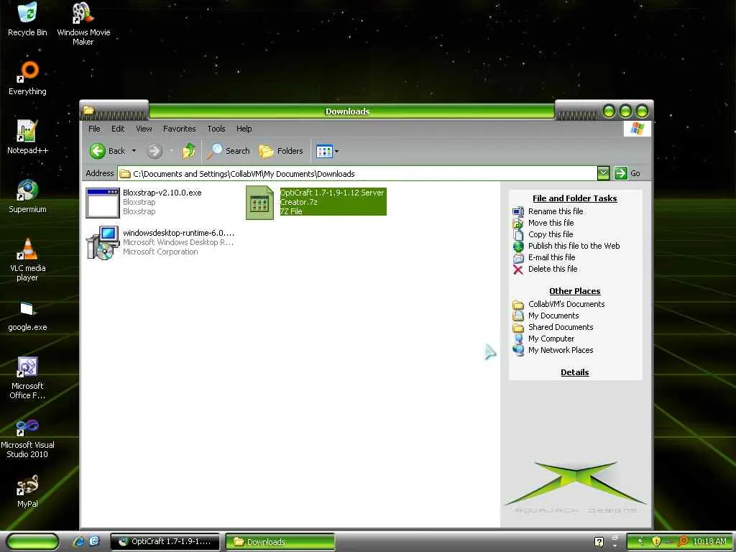
Task: Click the help question mark tray icon
Action: [599, 542]
